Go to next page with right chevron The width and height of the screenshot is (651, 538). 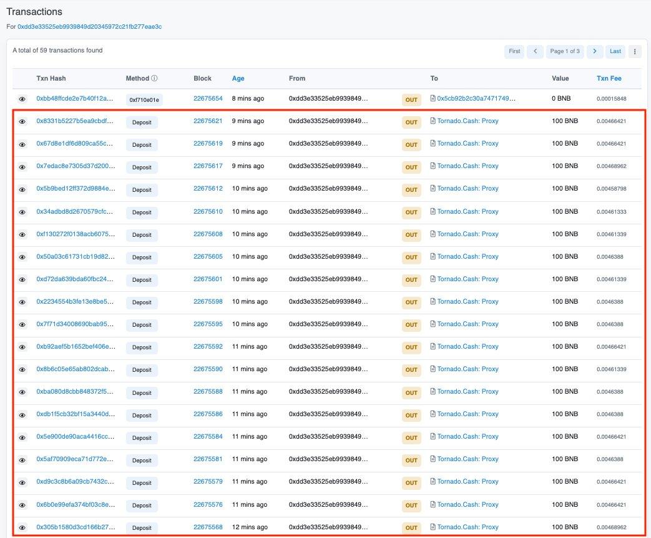[595, 51]
